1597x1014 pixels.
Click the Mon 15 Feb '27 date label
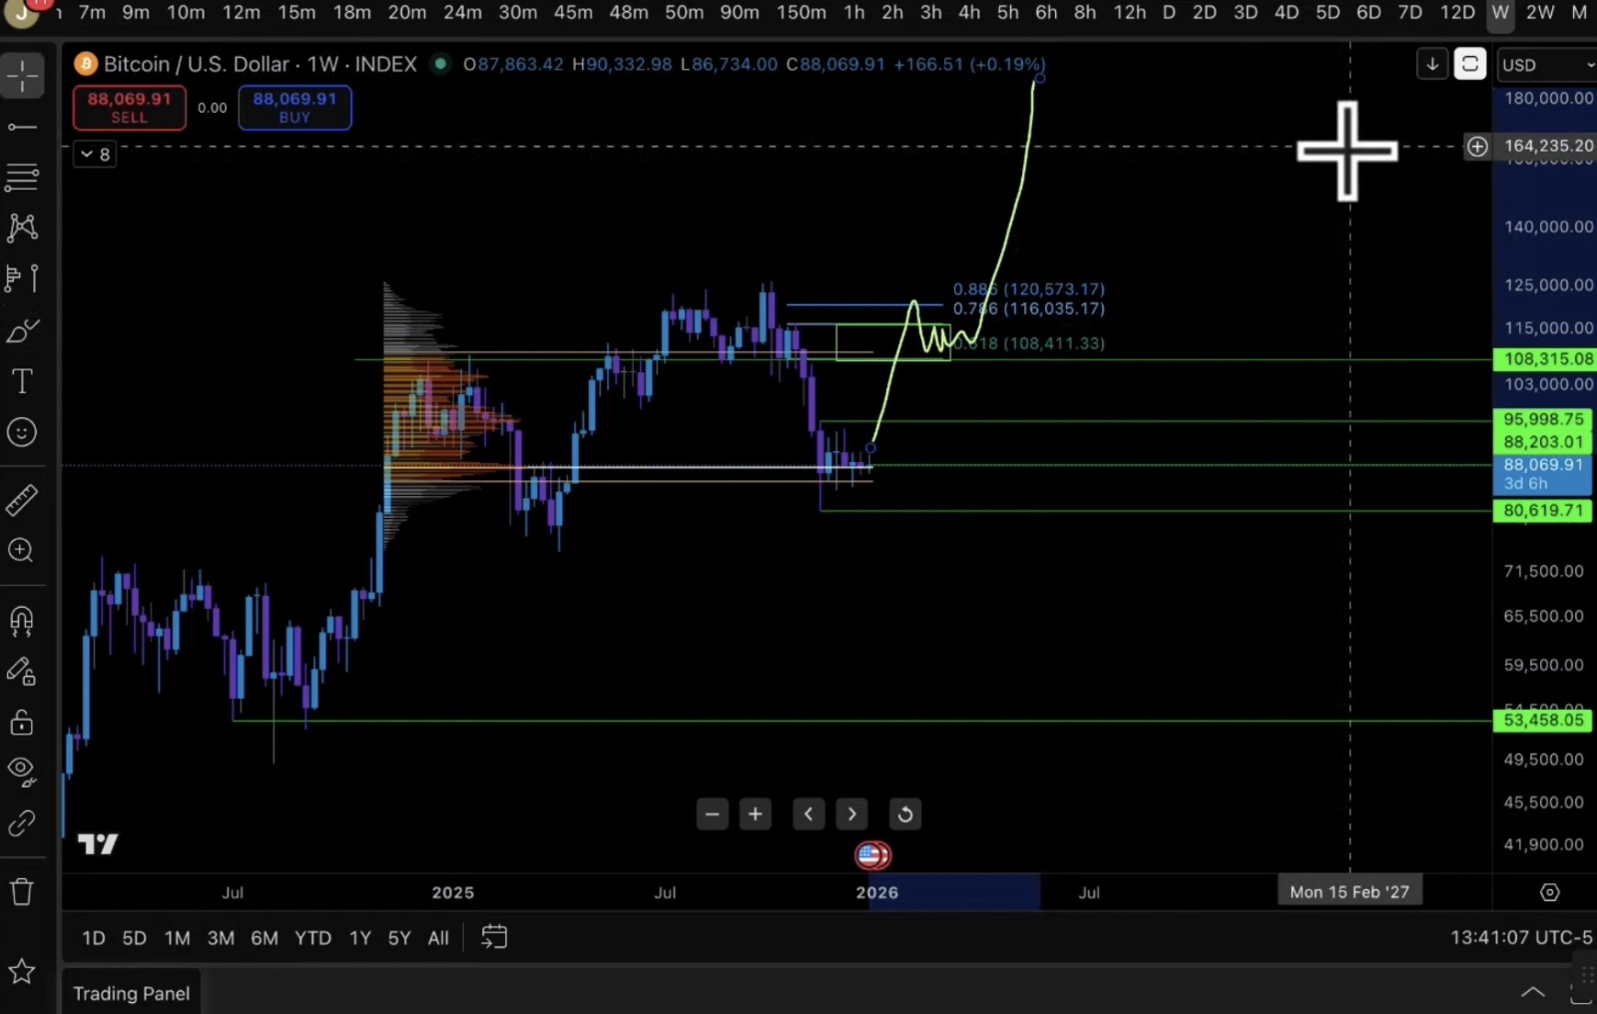[x=1349, y=891]
